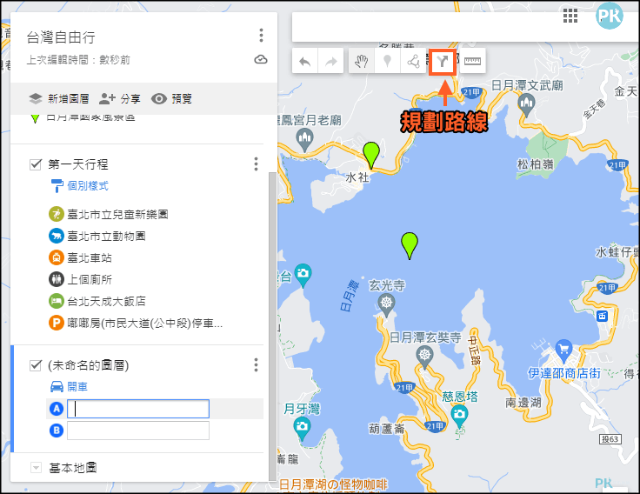Screen dimensions: 640x494
Task: Click 預覽 to preview the map
Action: click(171, 98)
